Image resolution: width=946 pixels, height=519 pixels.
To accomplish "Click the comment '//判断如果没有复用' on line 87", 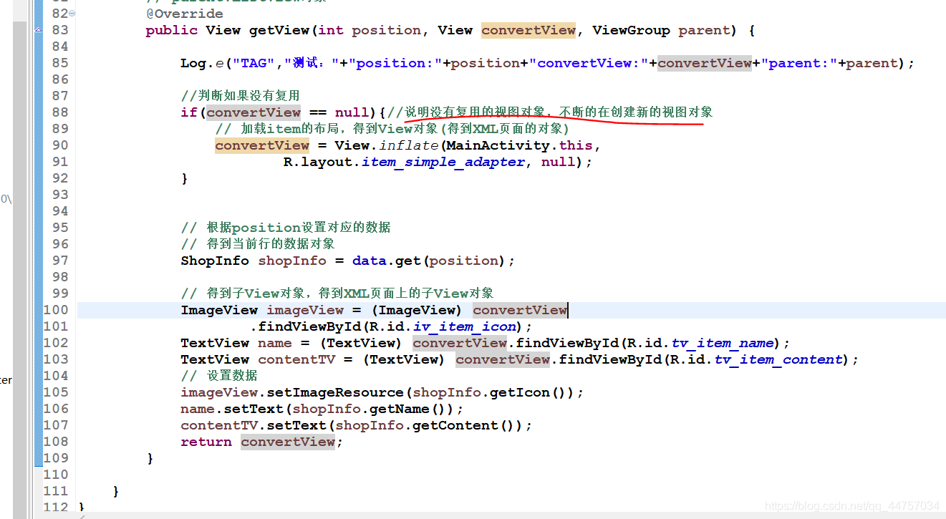I will pyautogui.click(x=240, y=96).
